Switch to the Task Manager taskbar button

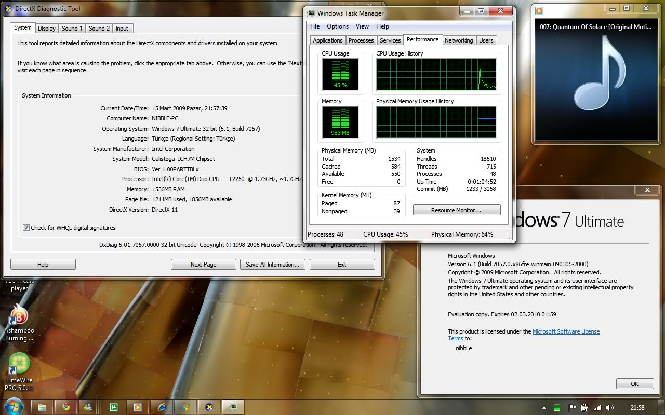[233, 407]
